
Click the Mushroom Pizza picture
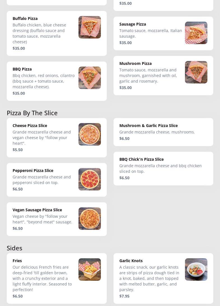pos(196,72)
